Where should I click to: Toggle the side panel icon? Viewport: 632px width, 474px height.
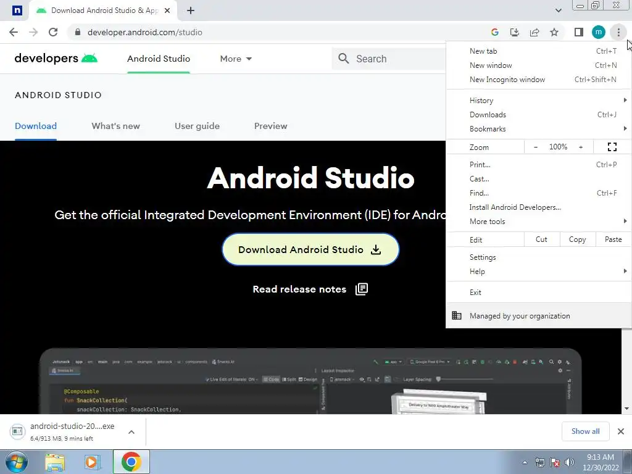pos(579,32)
